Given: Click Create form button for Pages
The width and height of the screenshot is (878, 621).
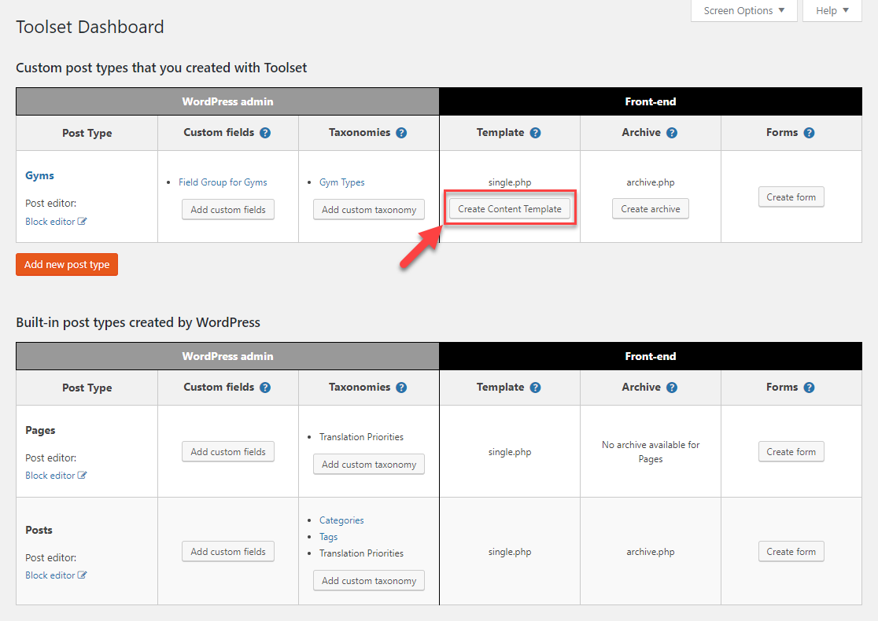Looking at the screenshot, I should 791,451.
